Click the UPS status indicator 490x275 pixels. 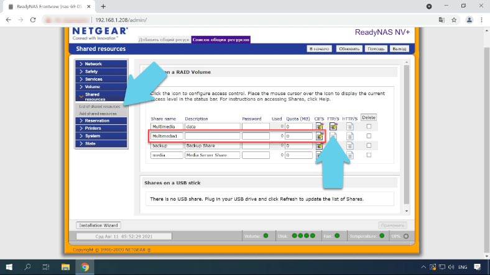pos(406,236)
